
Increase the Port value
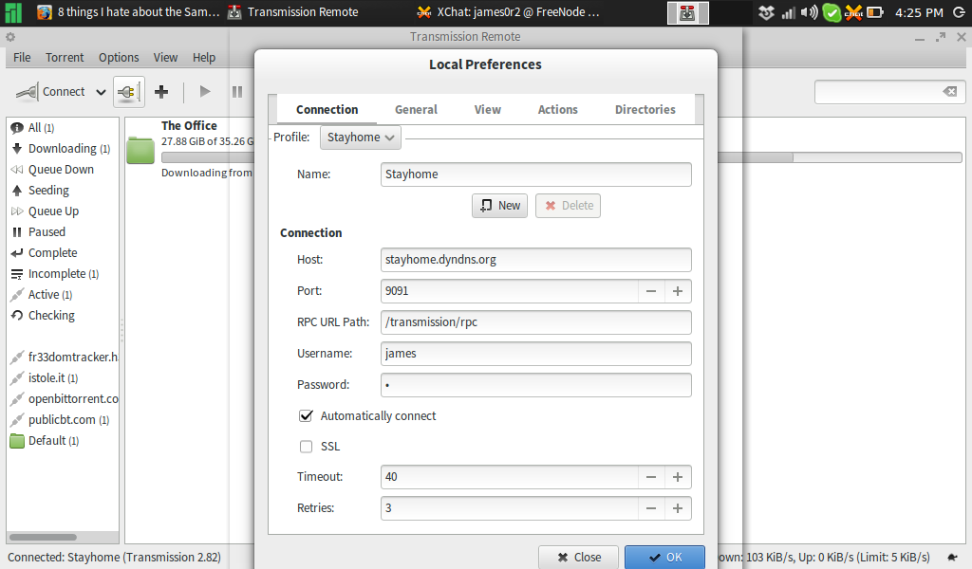coord(678,291)
